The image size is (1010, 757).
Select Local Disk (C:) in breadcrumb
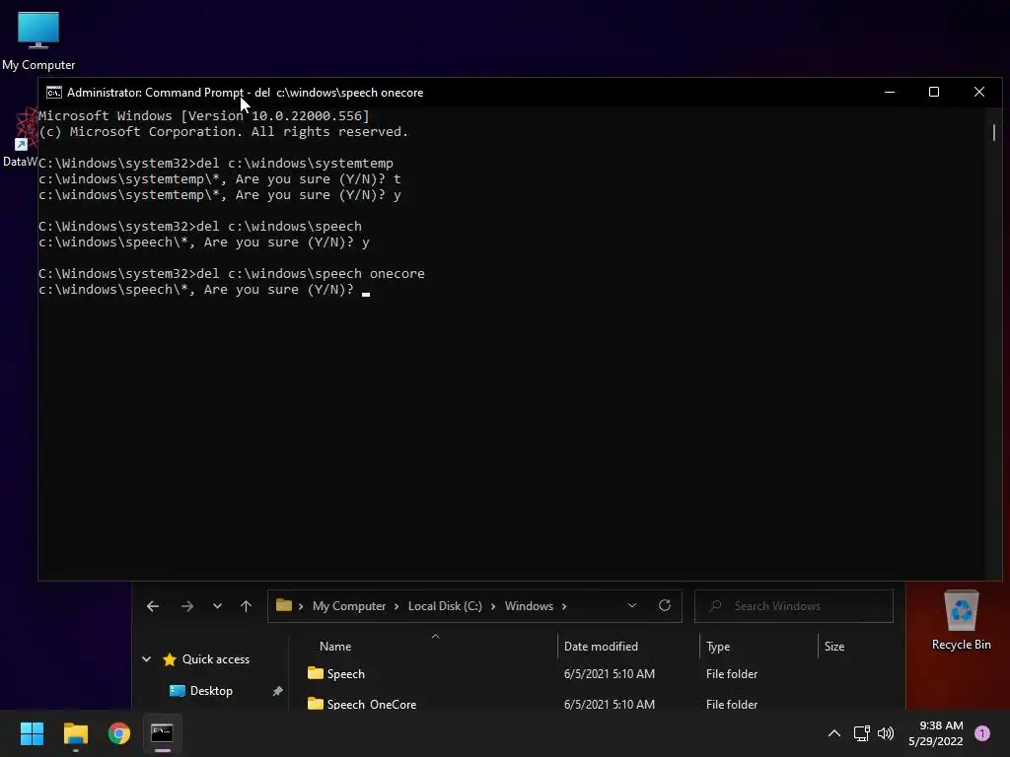click(445, 606)
